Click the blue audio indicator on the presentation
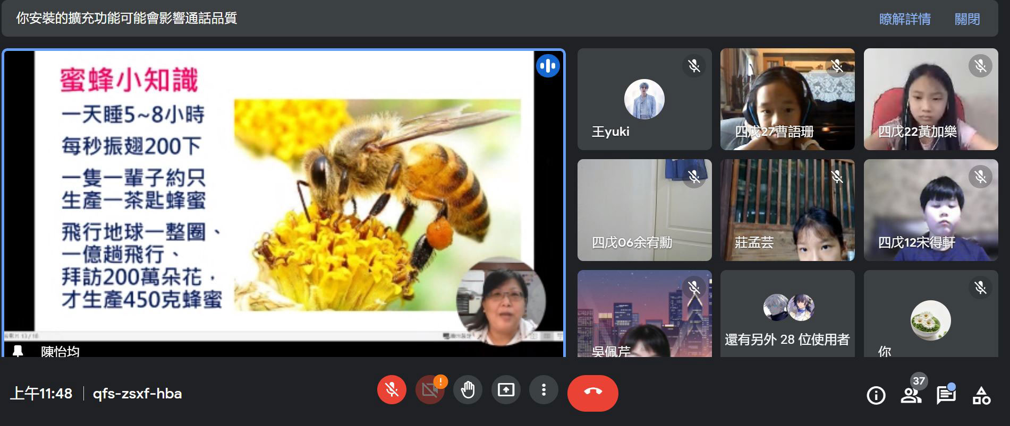Image resolution: width=1010 pixels, height=426 pixels. point(548,66)
